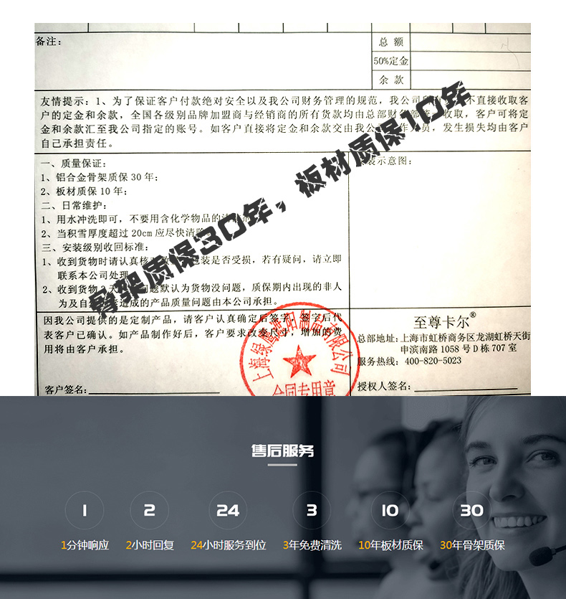Click the 30年骨架质保 label

[x=472, y=545]
